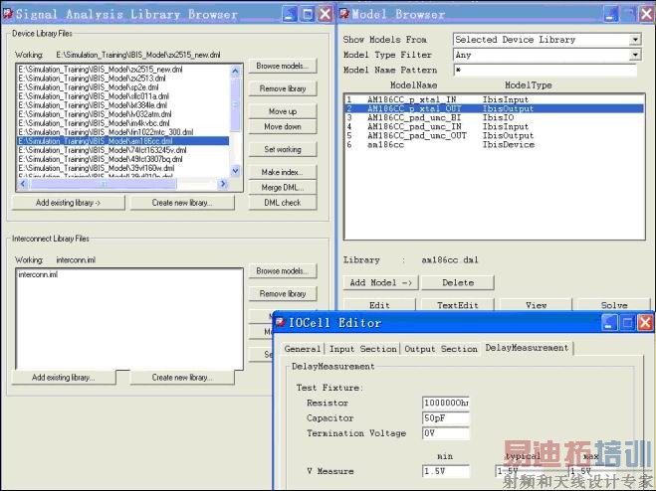Expand Model Type Filter dropdown

pyautogui.click(x=635, y=55)
